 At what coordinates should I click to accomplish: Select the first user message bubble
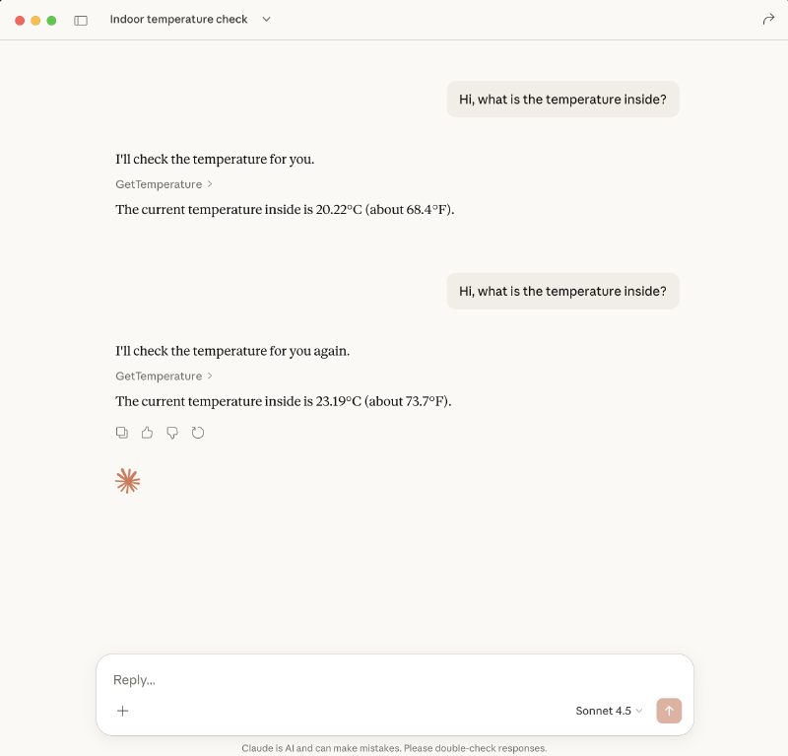(x=562, y=100)
